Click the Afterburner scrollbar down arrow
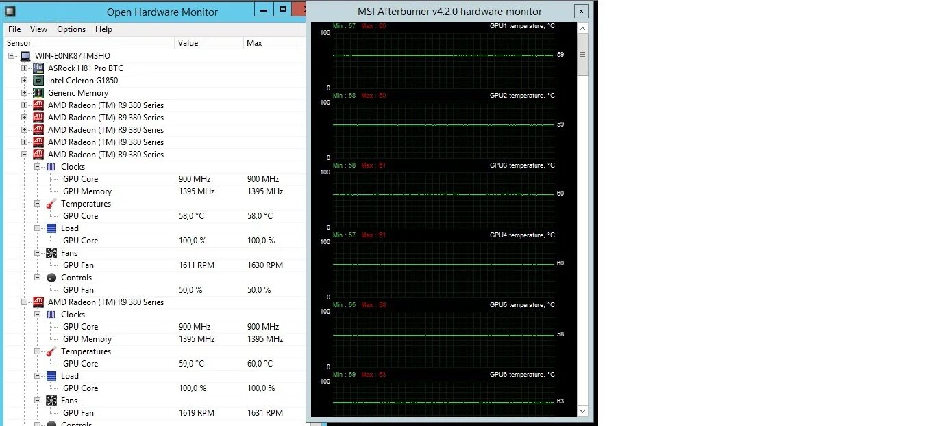This screenshot has width=929, height=426. click(583, 411)
